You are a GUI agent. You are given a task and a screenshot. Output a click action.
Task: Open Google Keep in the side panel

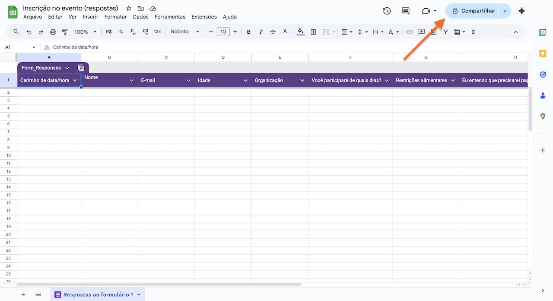coord(542,53)
